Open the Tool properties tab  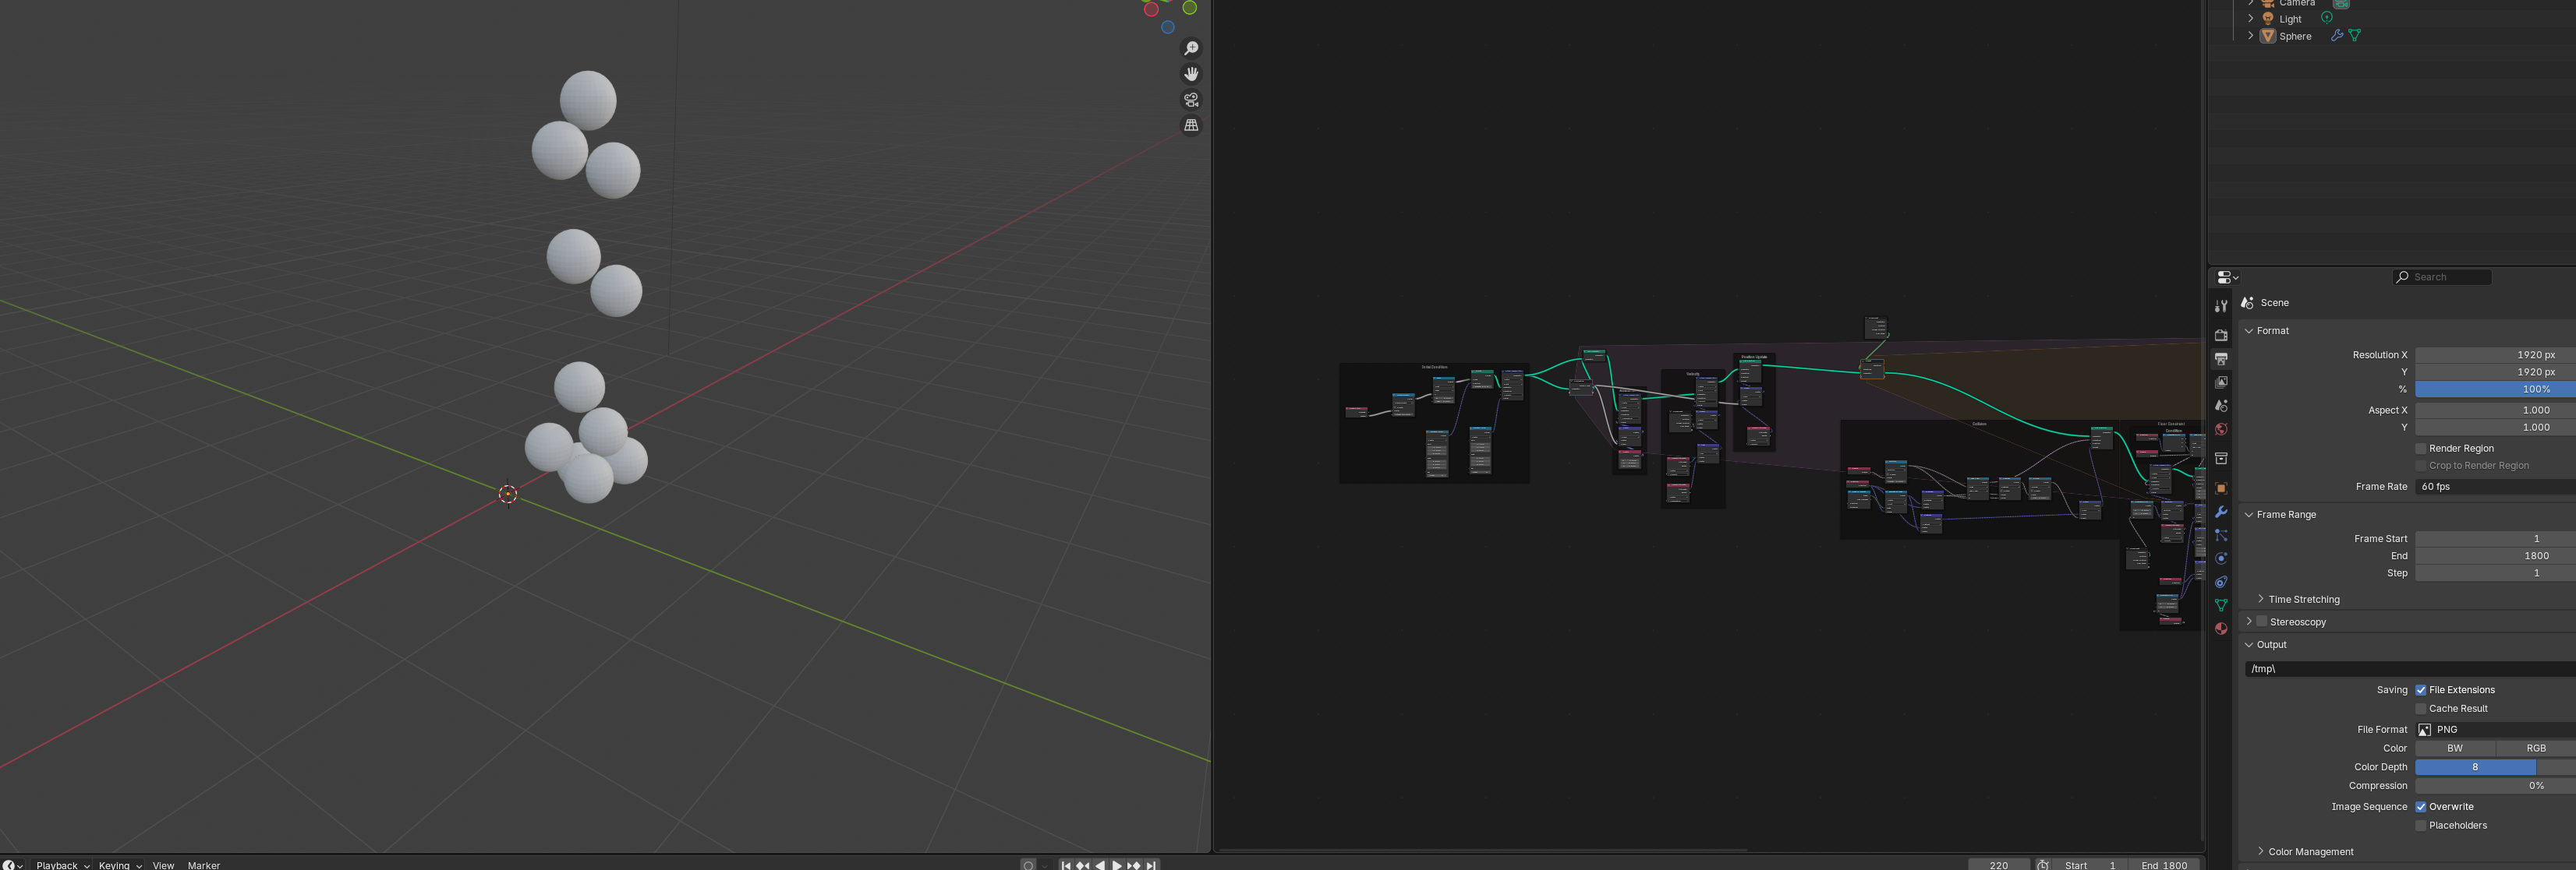(2221, 307)
